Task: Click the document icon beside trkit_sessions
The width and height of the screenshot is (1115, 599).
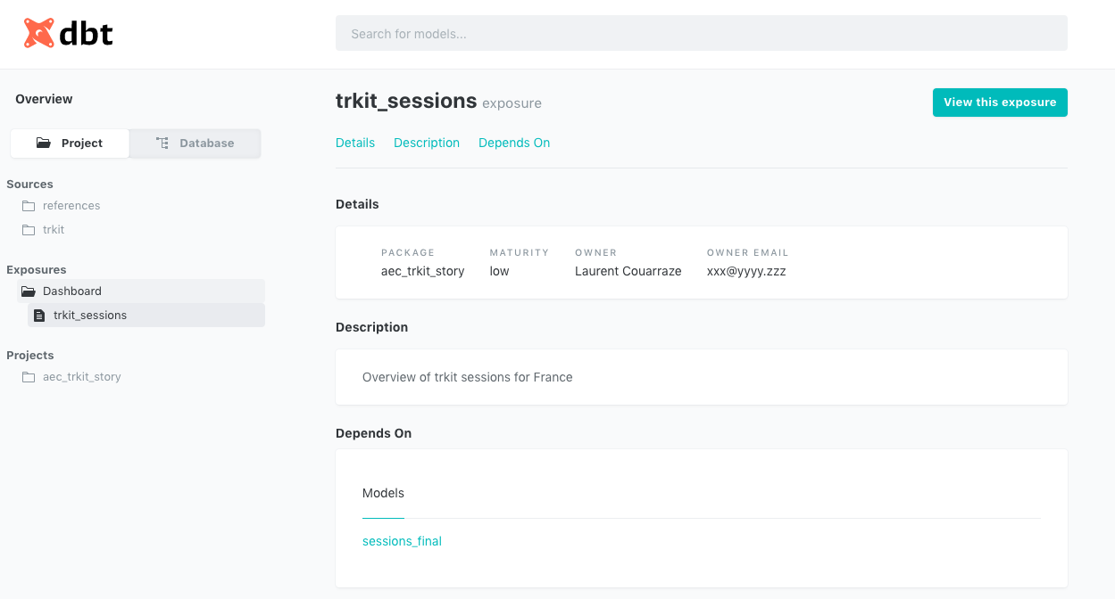Action: (39, 316)
